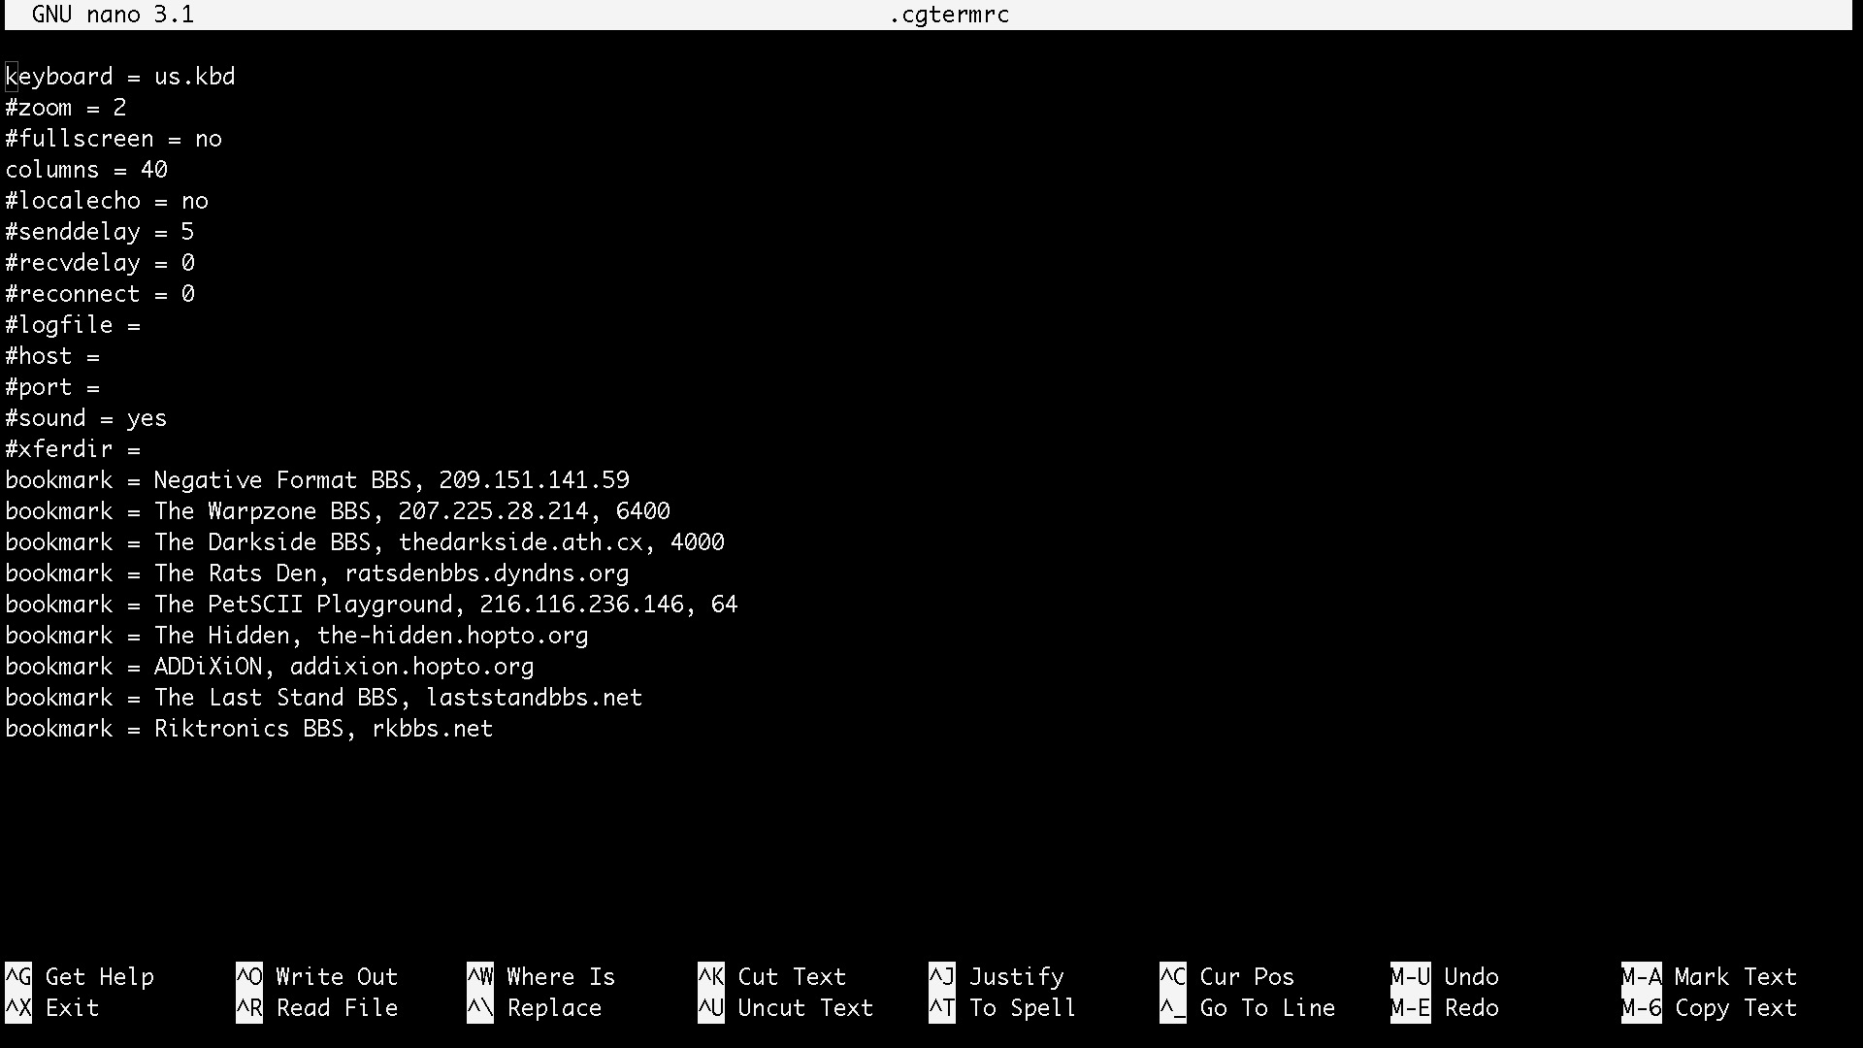The width and height of the screenshot is (1863, 1048).
Task: Click the PetSCII Playground bookmark line
Action: point(372,605)
